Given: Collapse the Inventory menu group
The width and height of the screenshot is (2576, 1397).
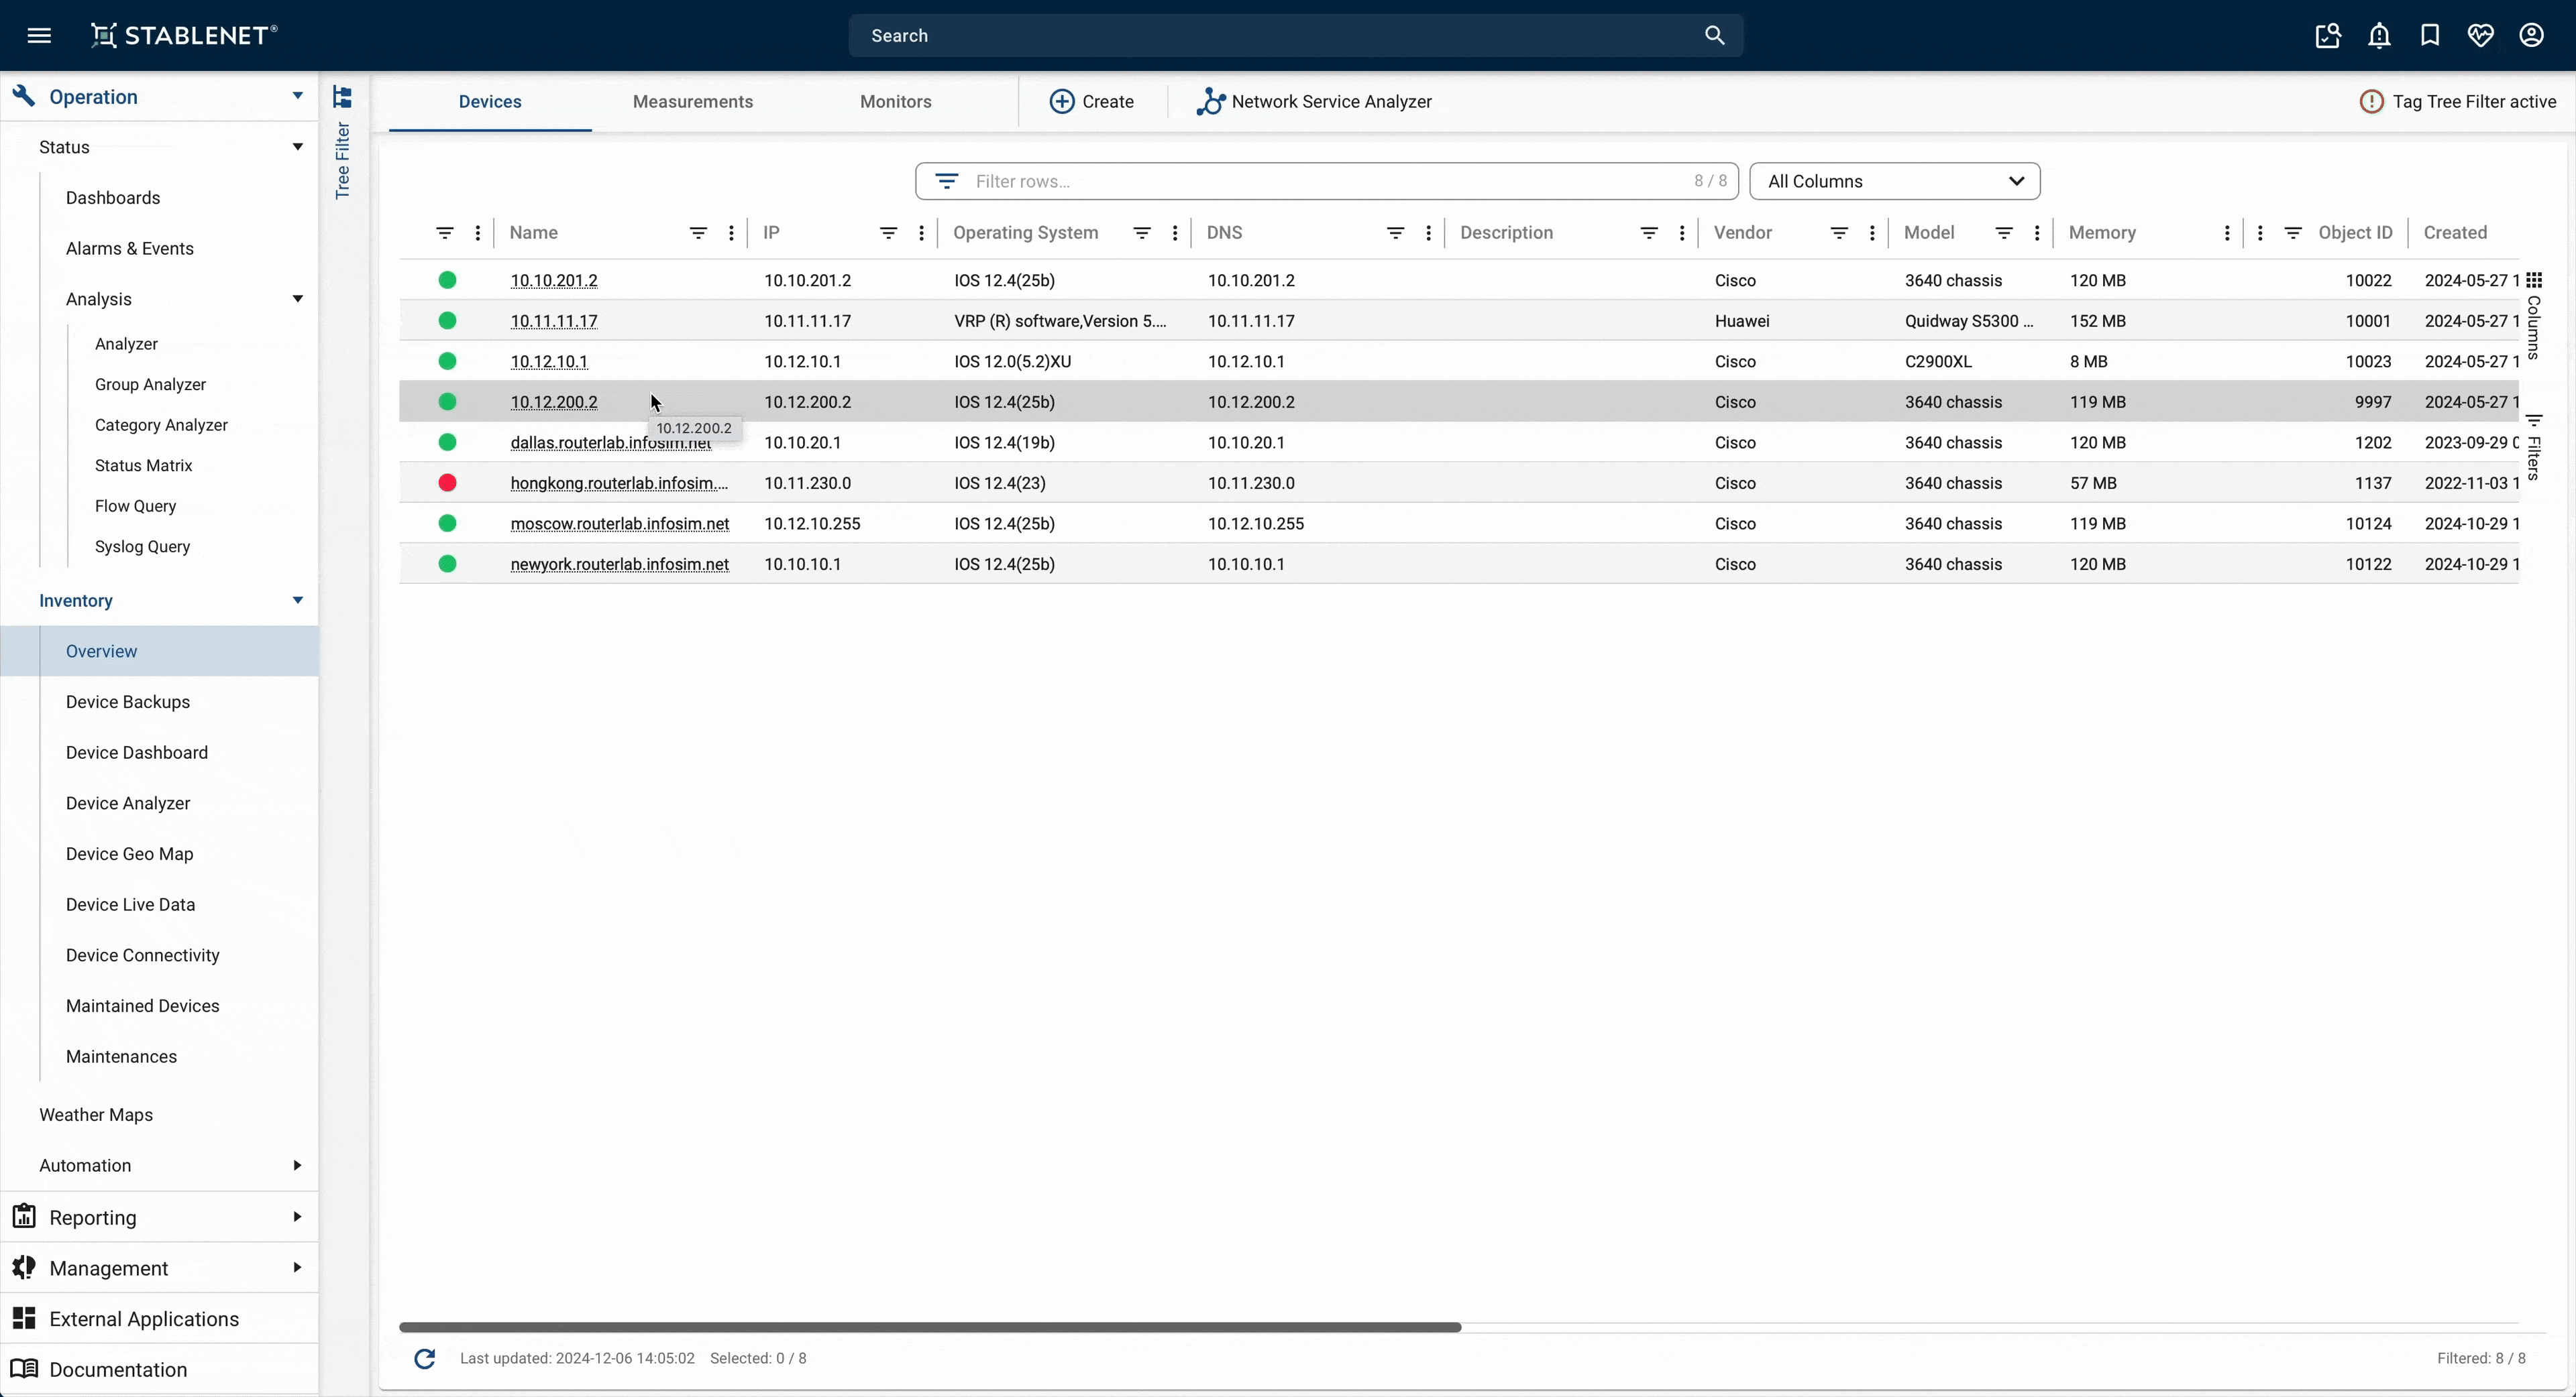Looking at the screenshot, I should (x=297, y=601).
